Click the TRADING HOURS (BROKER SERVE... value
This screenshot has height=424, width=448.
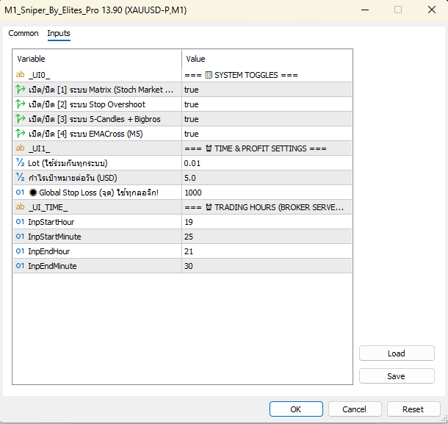(x=264, y=207)
